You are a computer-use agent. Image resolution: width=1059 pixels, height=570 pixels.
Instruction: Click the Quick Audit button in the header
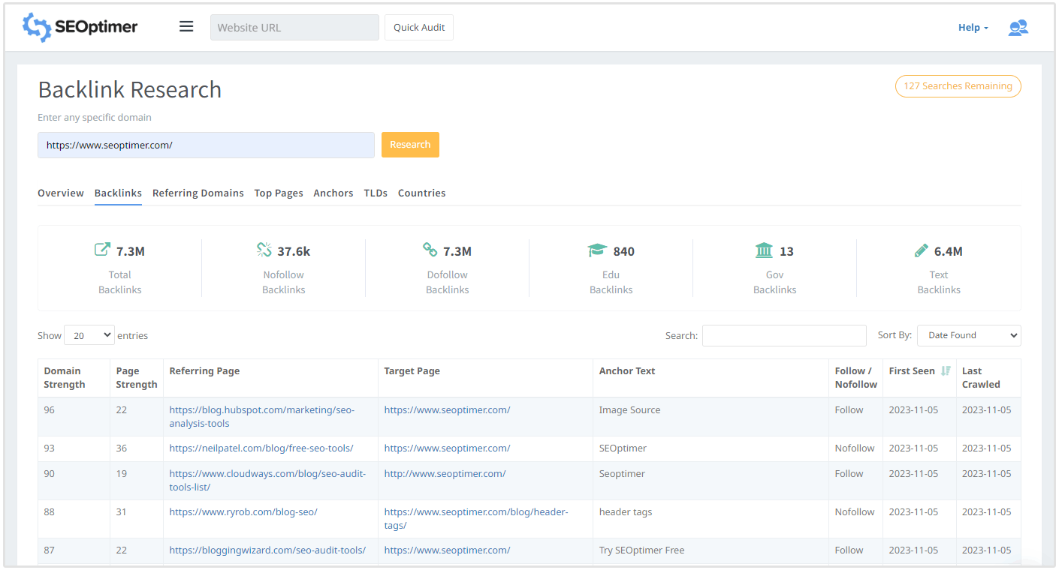point(418,27)
